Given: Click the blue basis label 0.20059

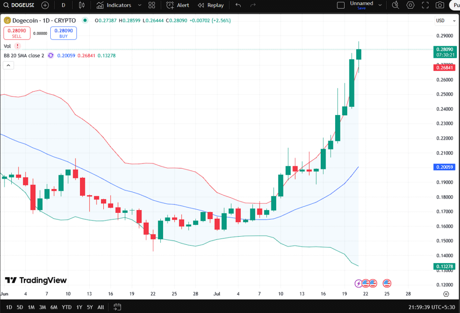Looking at the screenshot, I should [445, 167].
